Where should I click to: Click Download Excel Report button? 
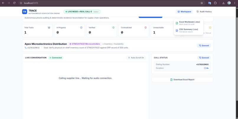click(x=182, y=80)
